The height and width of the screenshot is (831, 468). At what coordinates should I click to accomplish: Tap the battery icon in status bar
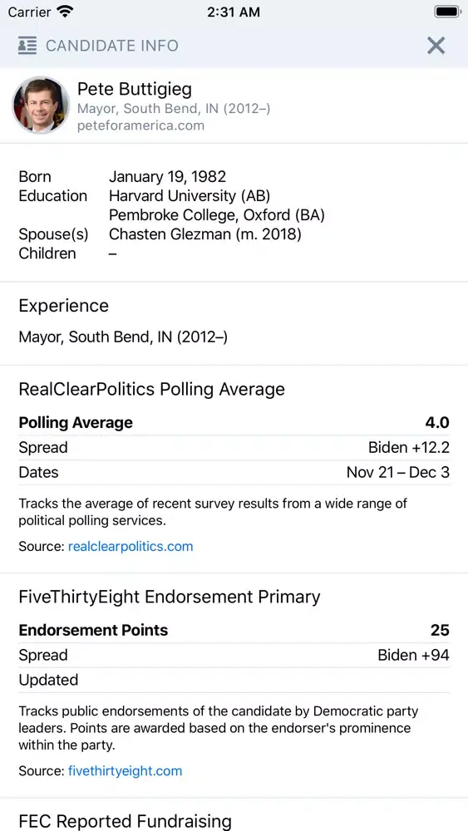(447, 12)
